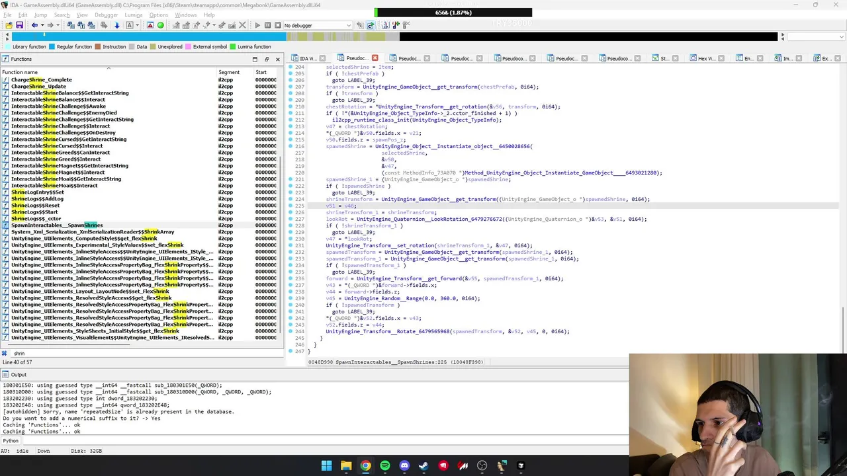Click the Open file toolbar icon
This screenshot has height=476, width=847.
click(9, 25)
